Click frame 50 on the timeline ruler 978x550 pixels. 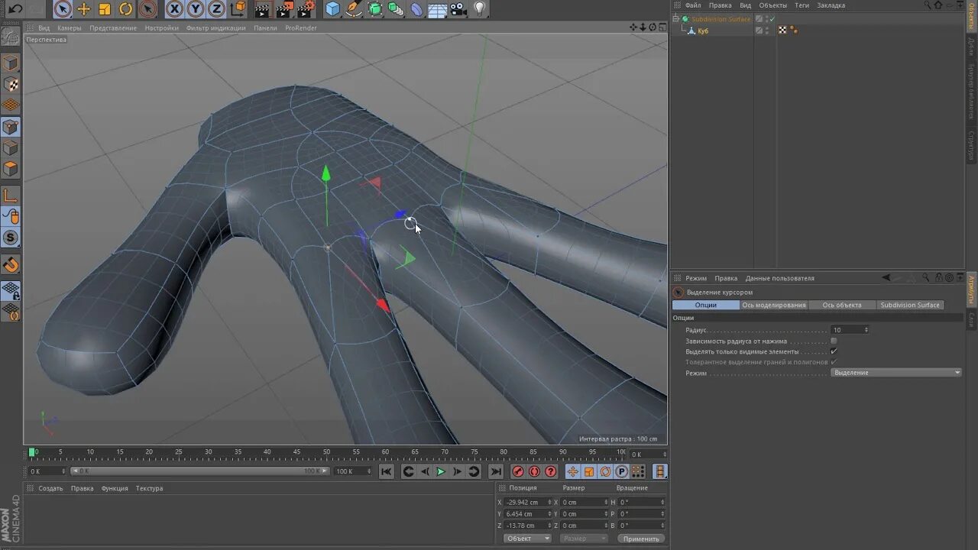(326, 452)
